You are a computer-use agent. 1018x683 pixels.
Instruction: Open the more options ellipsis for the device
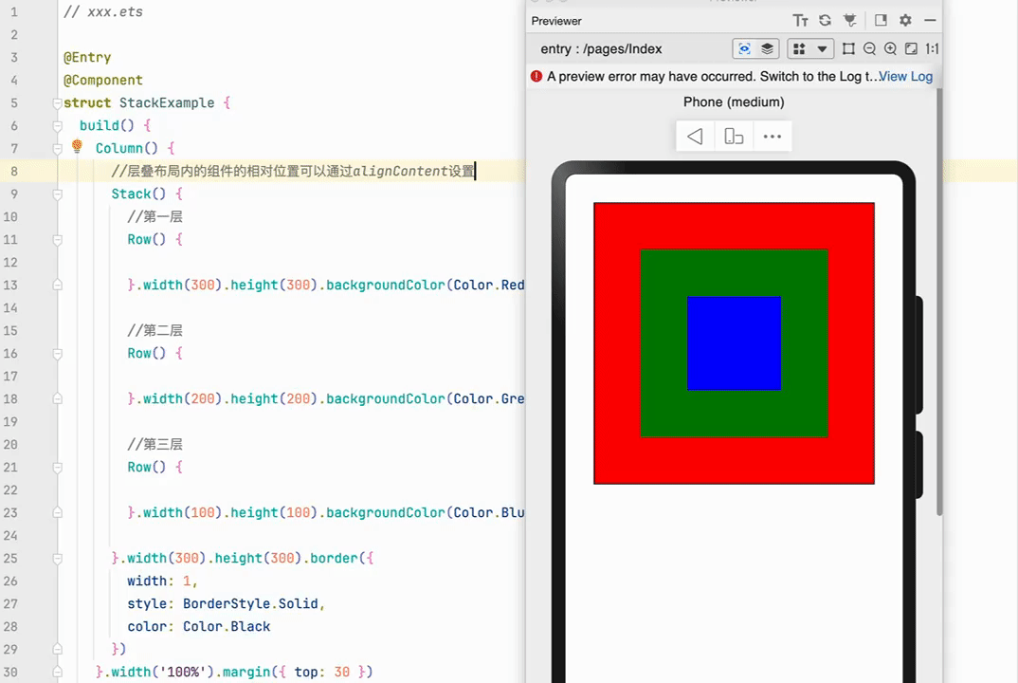click(772, 137)
